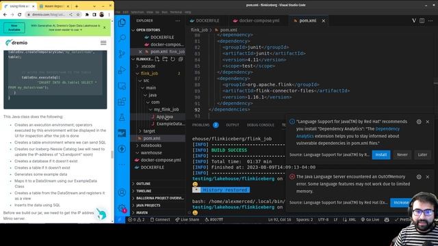Image resolution: width=438 pixels, height=246 pixels.
Task: Collapse the Open Editors section
Action: 148,30
